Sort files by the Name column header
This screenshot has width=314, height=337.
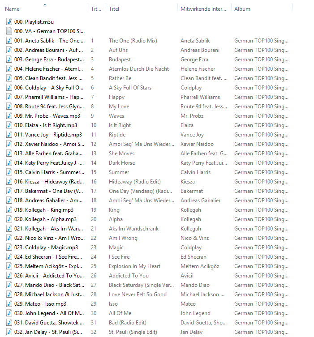click(12, 9)
